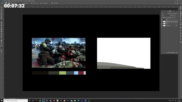This screenshot has width=182, height=102.
Task: Select the Zoom tool
Action: tap(1, 42)
